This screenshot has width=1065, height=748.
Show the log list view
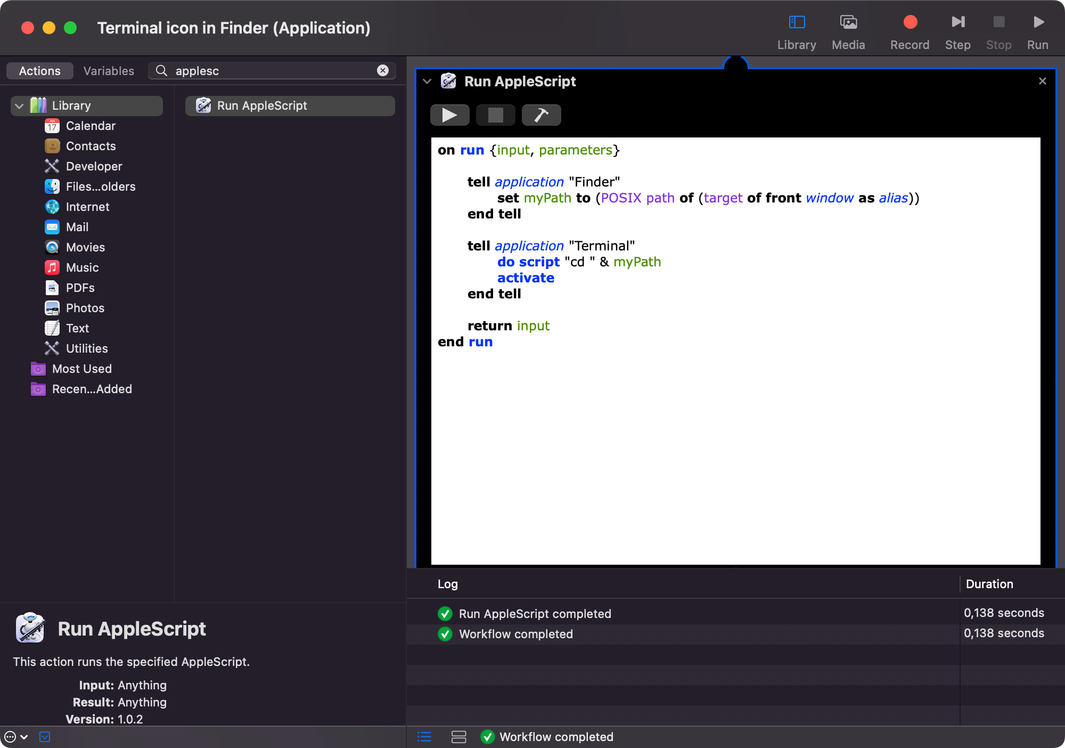click(x=424, y=737)
